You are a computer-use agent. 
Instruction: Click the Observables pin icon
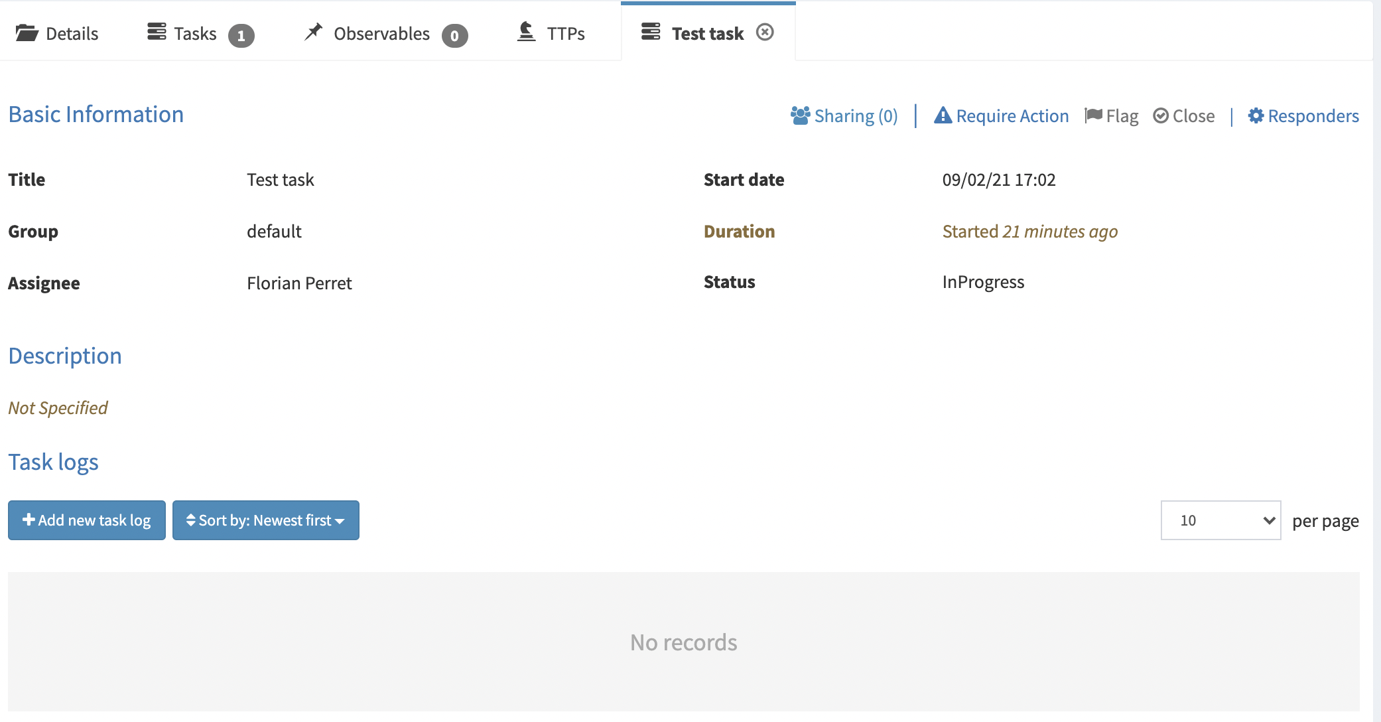[313, 32]
